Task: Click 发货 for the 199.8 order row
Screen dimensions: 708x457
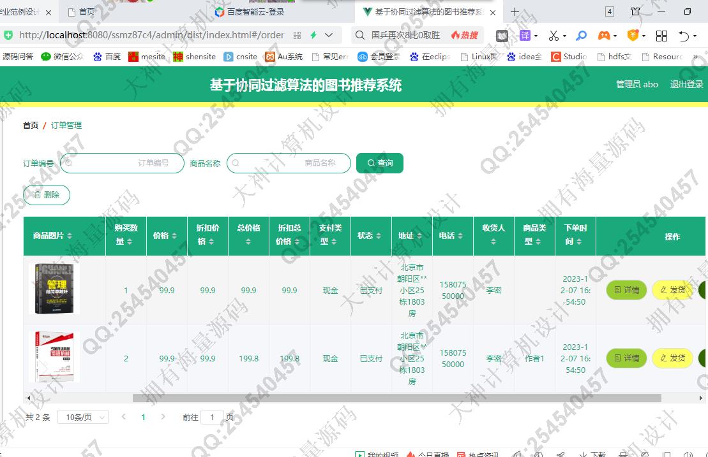Action: pos(672,358)
